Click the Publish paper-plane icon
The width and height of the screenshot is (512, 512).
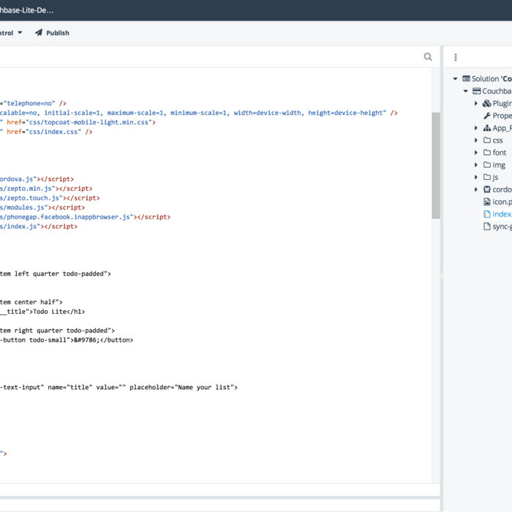[x=39, y=32]
